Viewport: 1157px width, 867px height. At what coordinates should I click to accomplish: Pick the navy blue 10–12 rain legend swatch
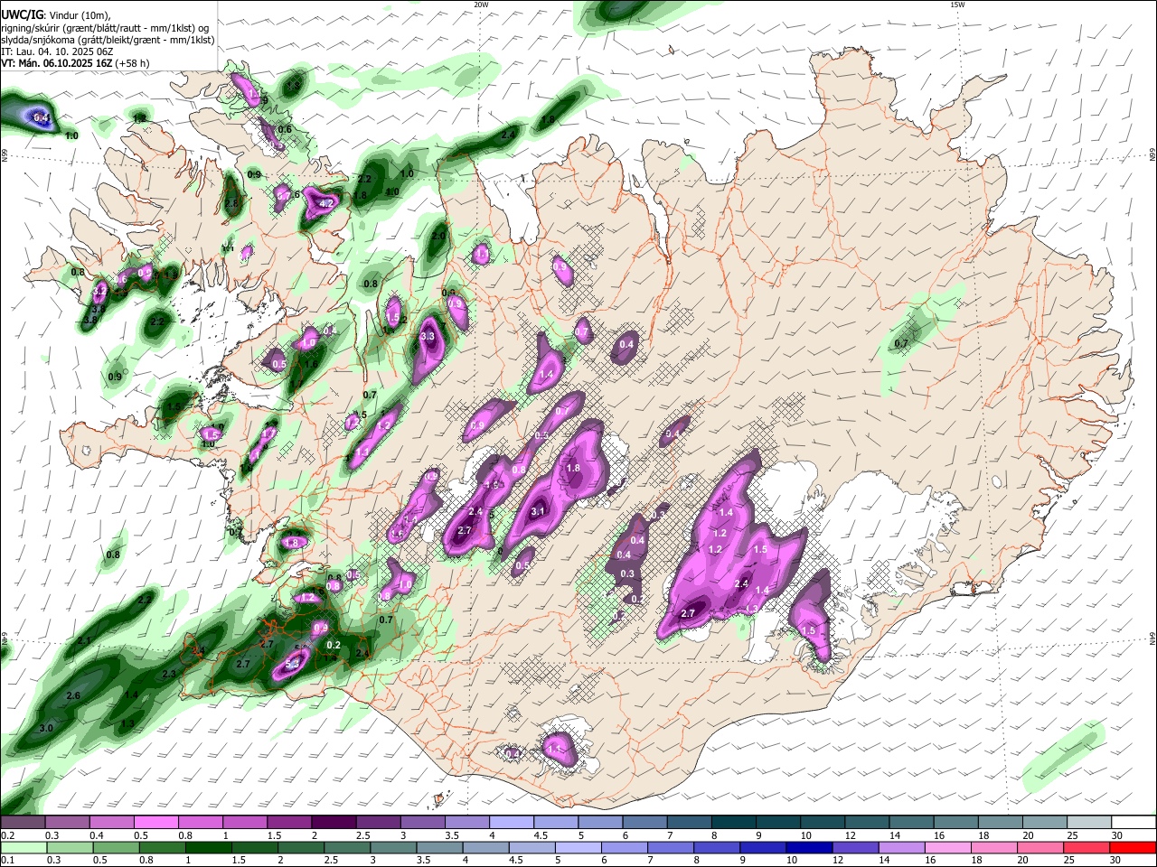click(809, 847)
